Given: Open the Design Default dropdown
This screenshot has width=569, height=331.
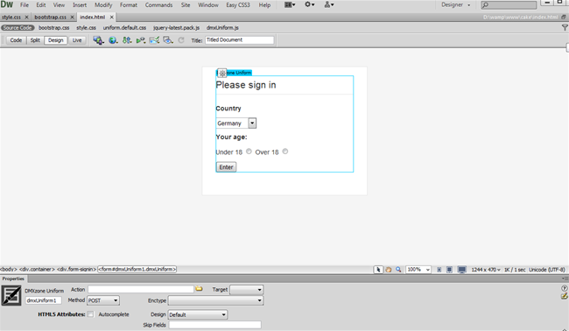Looking at the screenshot, I should (198, 314).
